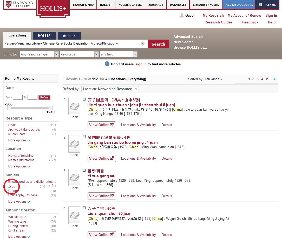Click the Guest user silhouette icon
This screenshot has width=282, height=238.
[182, 16]
